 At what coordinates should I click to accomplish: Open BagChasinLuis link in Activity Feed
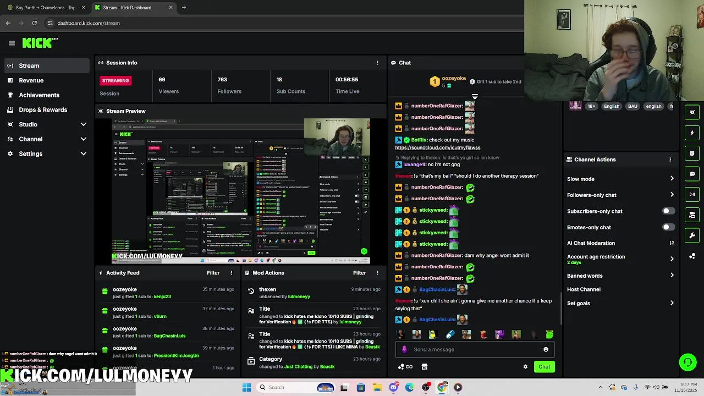pos(169,335)
